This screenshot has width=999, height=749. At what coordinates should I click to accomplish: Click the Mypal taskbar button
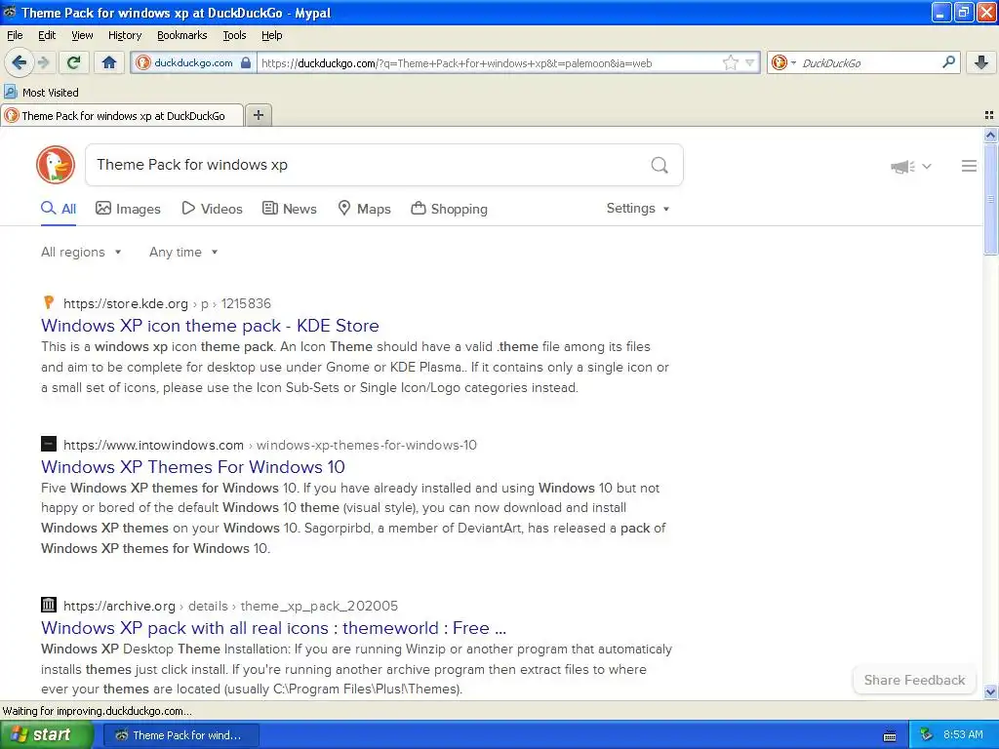click(x=181, y=735)
